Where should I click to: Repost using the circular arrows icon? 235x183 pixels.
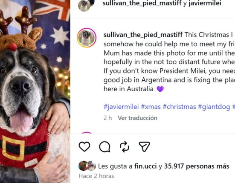coord(125,146)
